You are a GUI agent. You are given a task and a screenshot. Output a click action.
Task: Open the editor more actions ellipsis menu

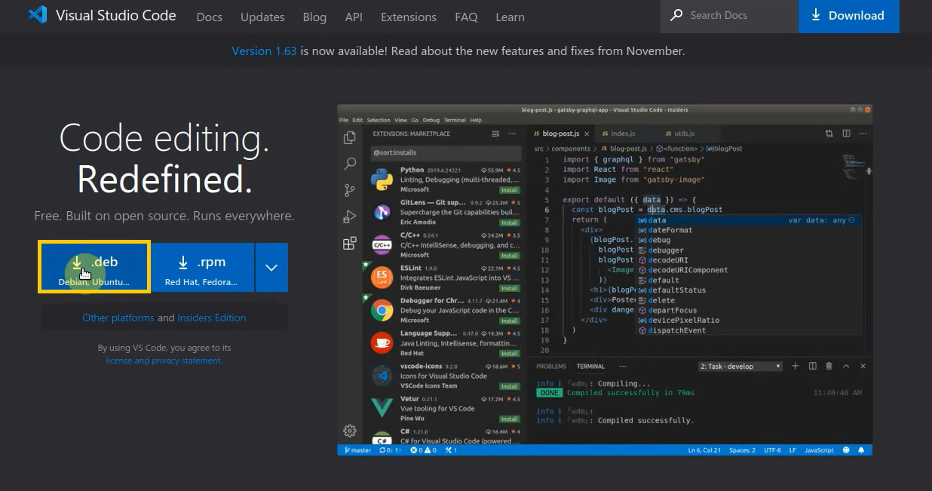coord(862,133)
